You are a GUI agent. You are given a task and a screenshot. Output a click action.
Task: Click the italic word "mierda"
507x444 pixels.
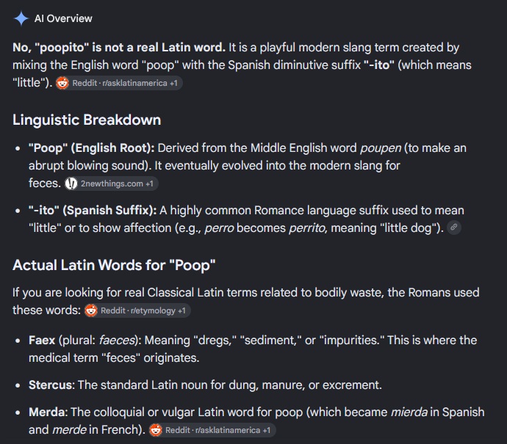[x=409, y=412]
